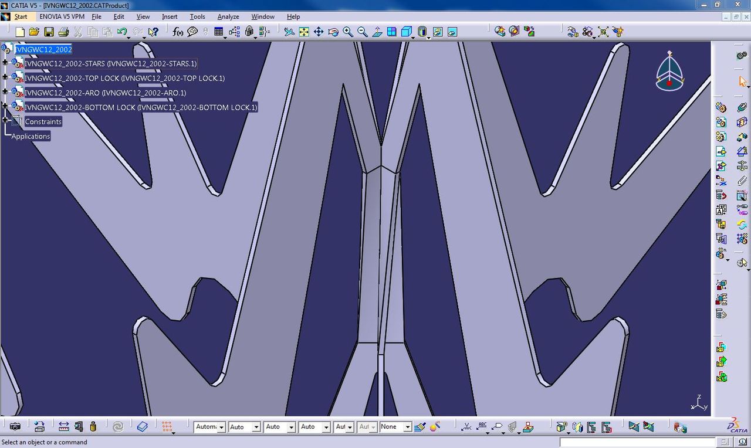Open the Start menu
The height and width of the screenshot is (448, 751).
[x=21, y=16]
